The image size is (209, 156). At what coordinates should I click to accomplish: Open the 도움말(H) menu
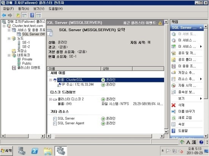pyautogui.click(x=55, y=9)
